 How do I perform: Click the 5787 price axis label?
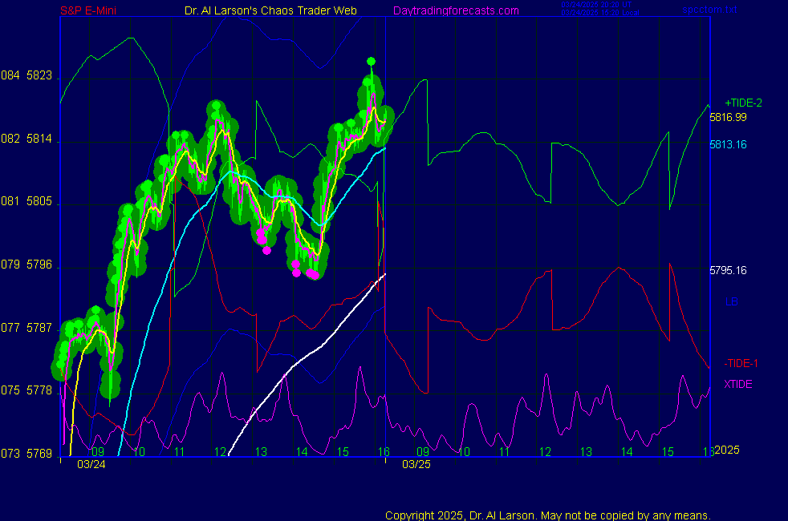coord(39,328)
